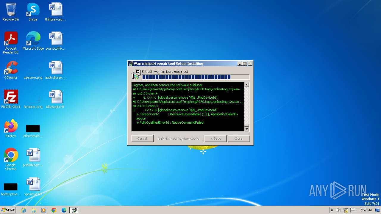381x214 pixels.
Task: Click the network tray icon
Action: coord(346,210)
